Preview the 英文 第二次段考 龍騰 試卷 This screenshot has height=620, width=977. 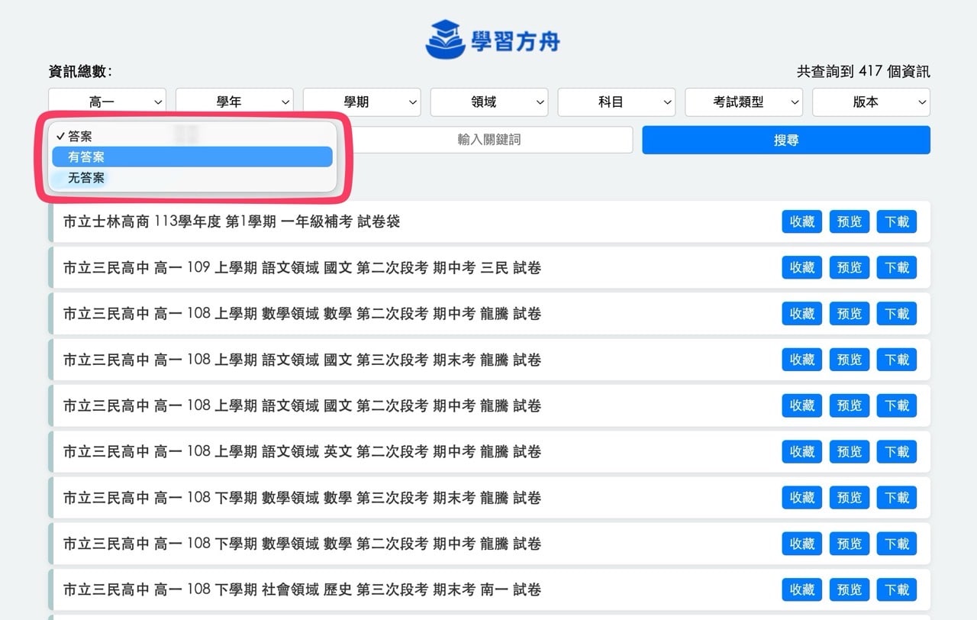click(849, 451)
